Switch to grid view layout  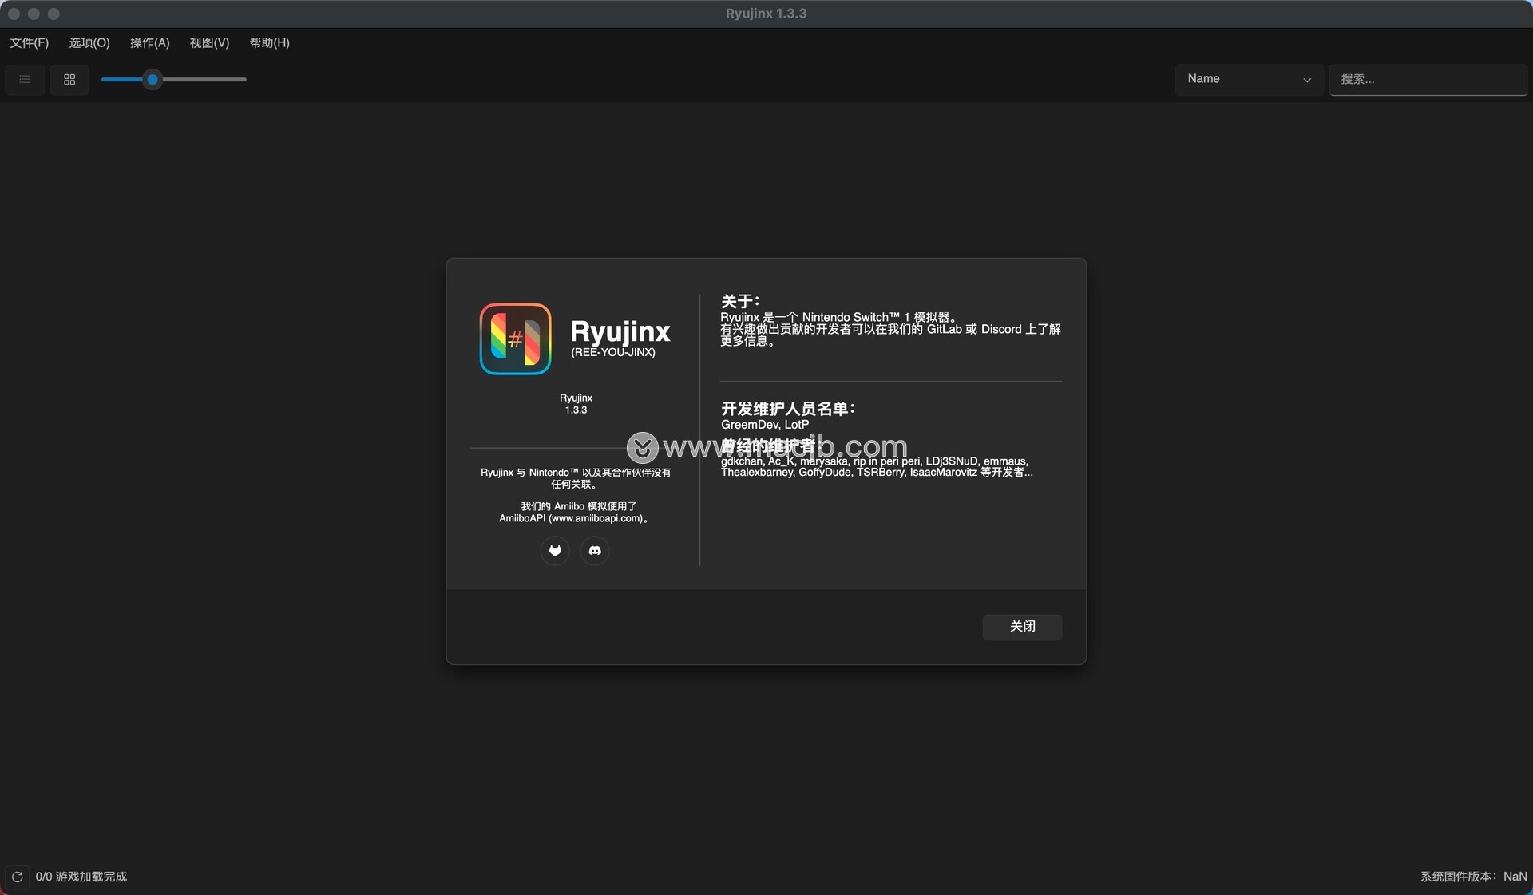(x=69, y=80)
